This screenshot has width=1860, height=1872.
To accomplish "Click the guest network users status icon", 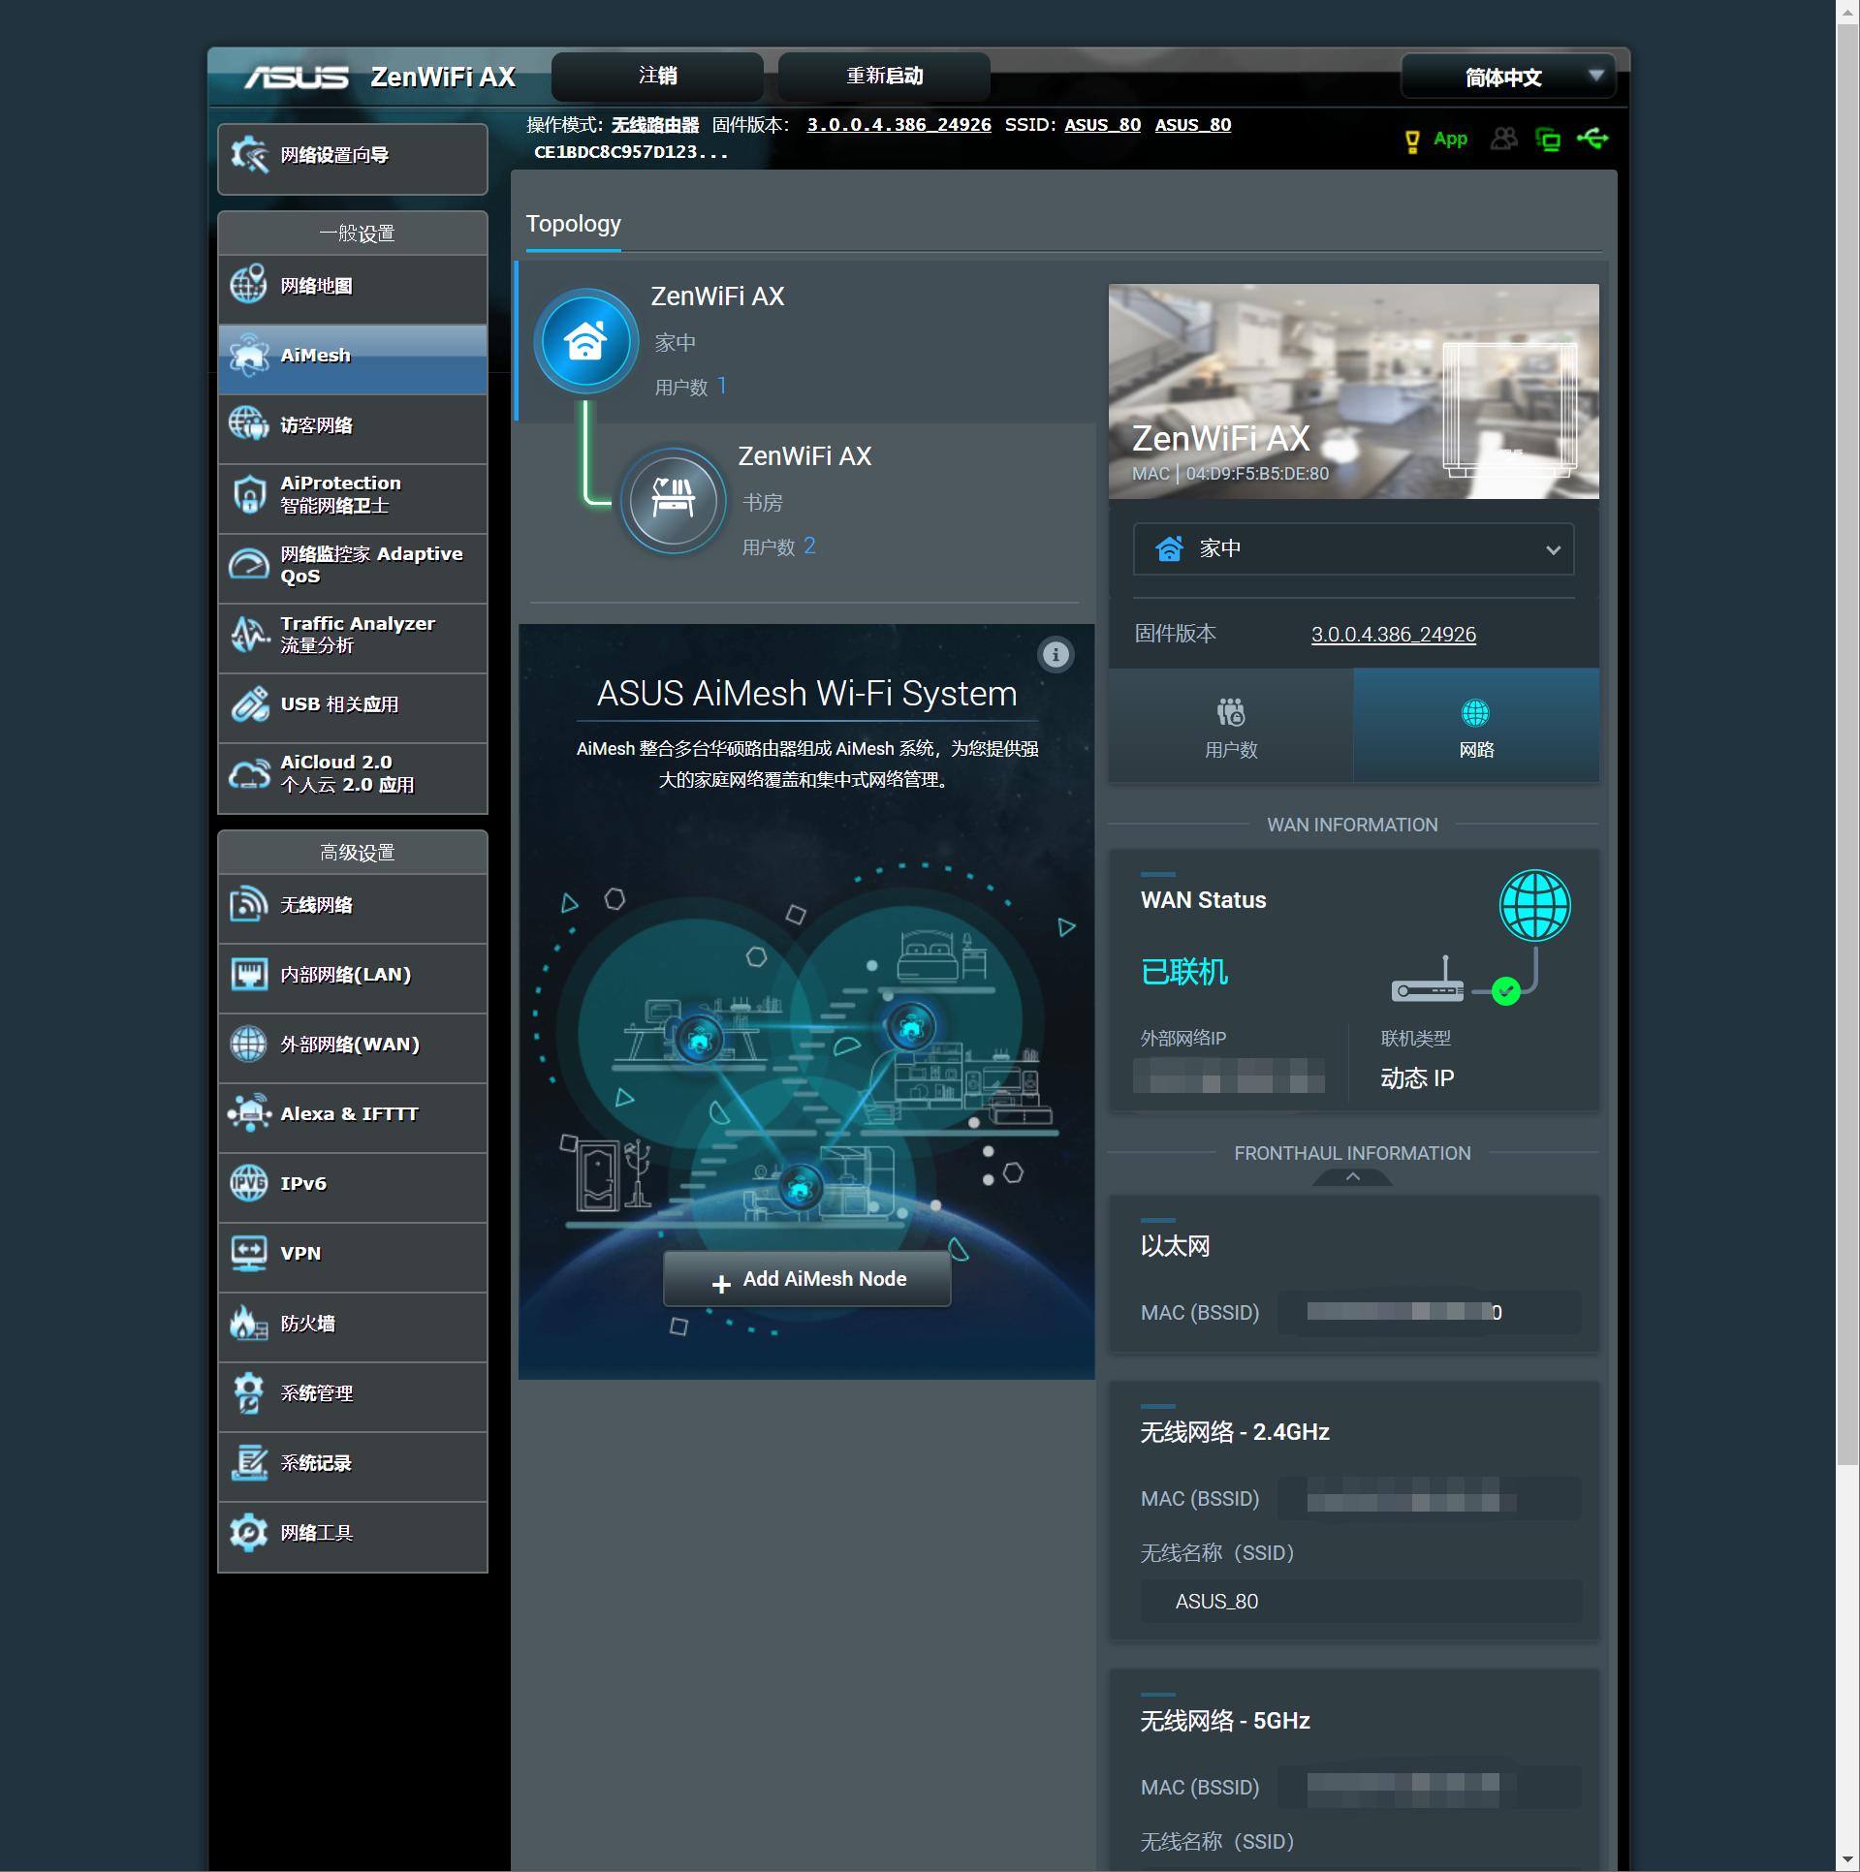I will click(1503, 140).
